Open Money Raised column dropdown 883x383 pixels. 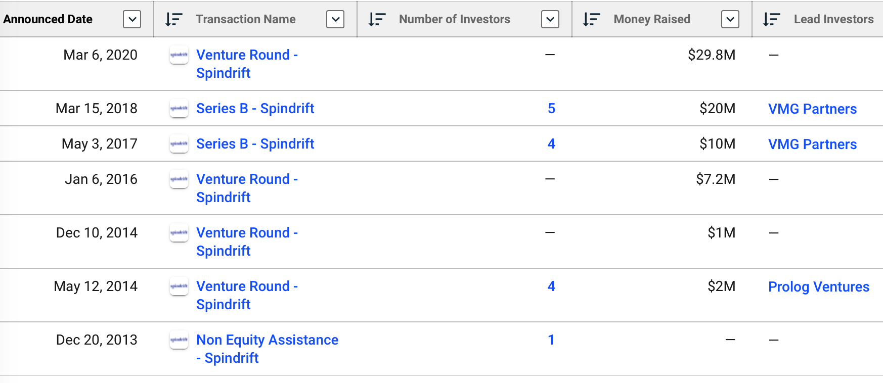pyautogui.click(x=730, y=19)
